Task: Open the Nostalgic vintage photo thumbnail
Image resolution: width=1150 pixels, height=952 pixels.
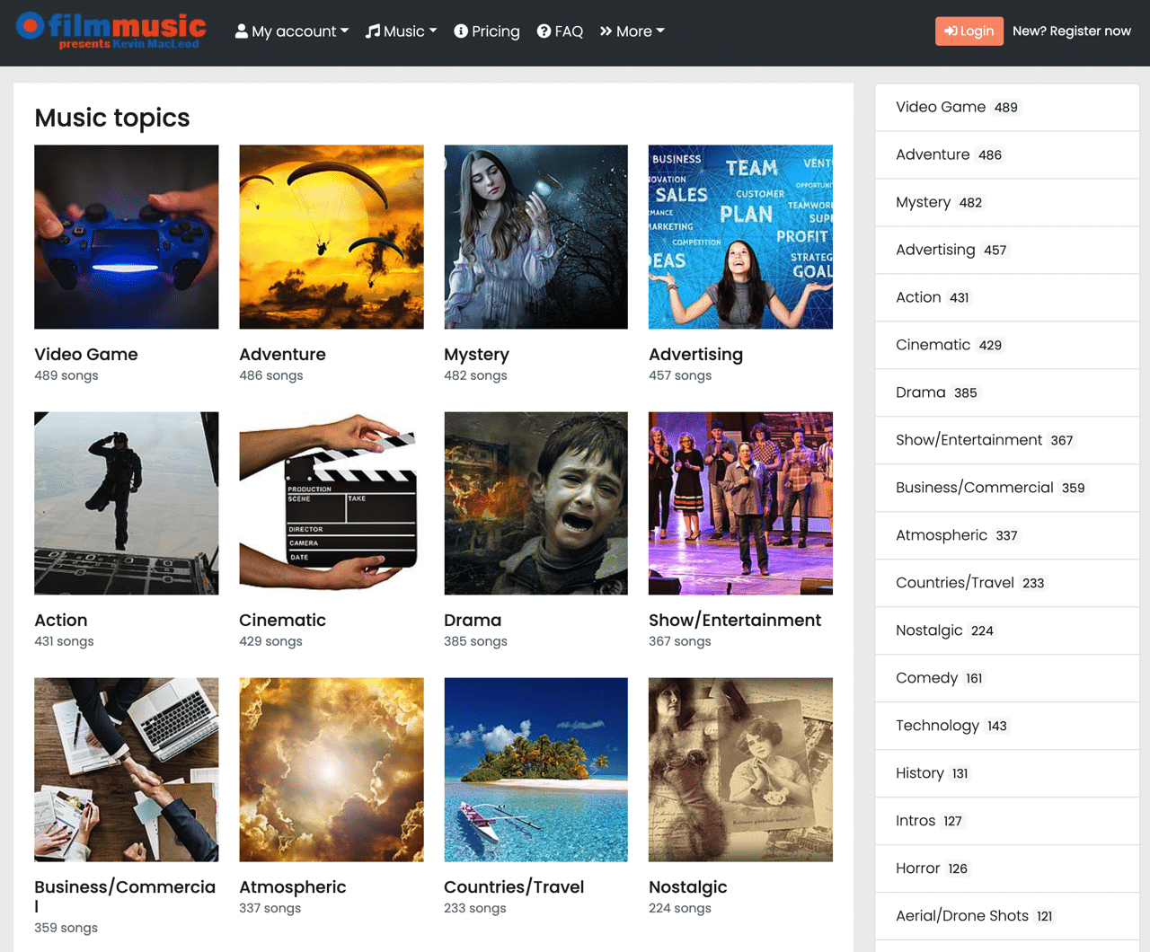Action: 740,770
